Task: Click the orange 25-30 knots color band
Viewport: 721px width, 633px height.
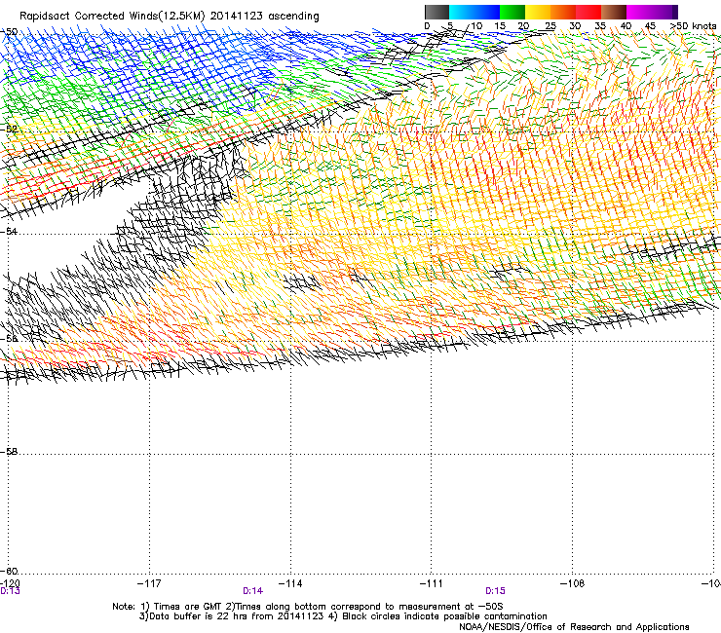Action: click(x=563, y=12)
